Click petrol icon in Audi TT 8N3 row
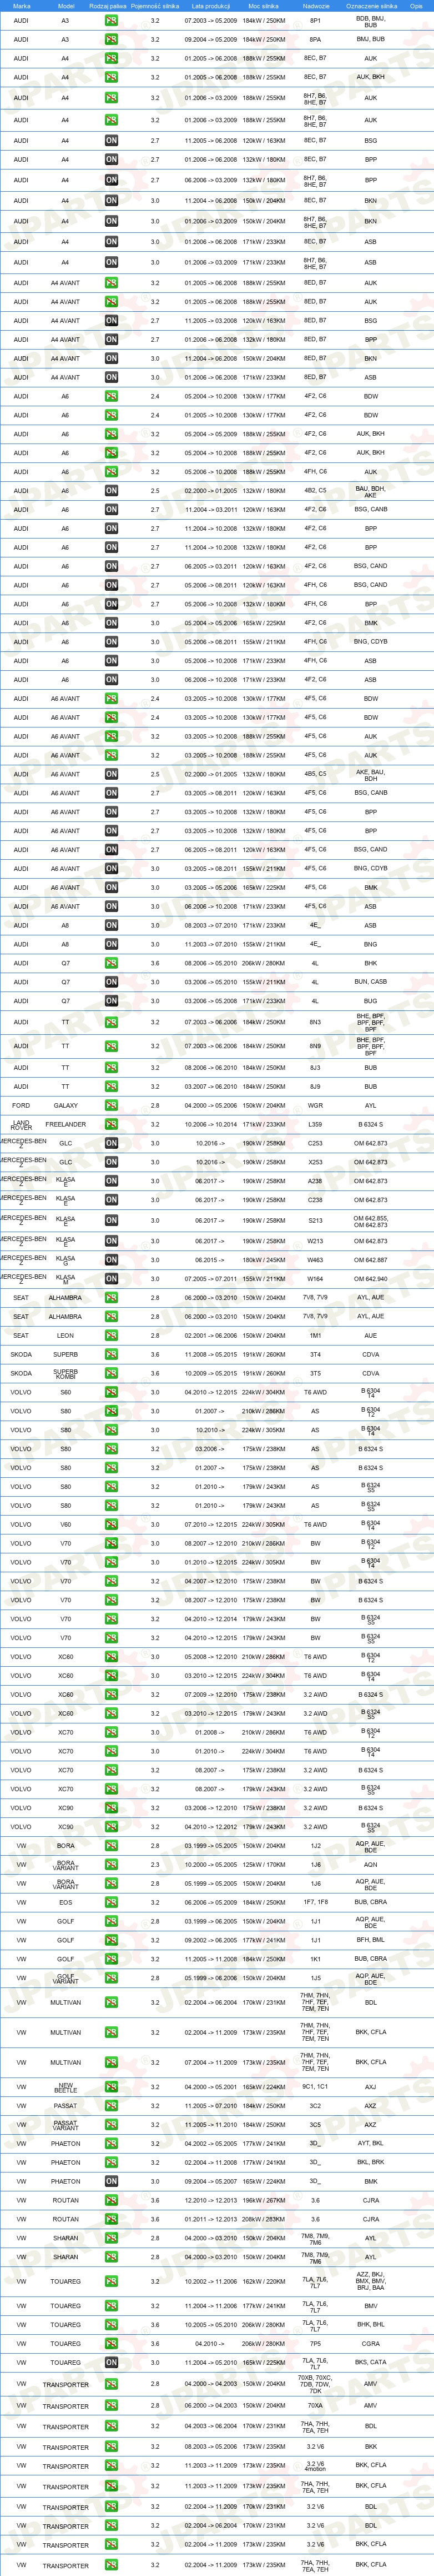 point(111,1023)
